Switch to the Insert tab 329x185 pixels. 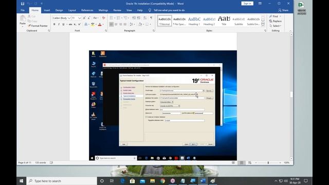[x=47, y=10]
